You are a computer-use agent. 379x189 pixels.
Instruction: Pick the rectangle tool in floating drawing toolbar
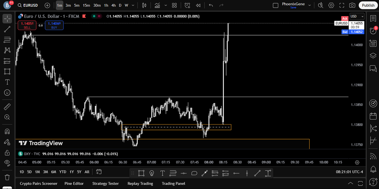141,173
